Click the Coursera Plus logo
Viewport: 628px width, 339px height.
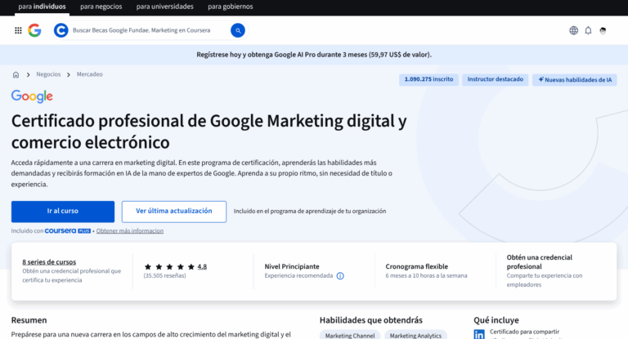tap(68, 231)
